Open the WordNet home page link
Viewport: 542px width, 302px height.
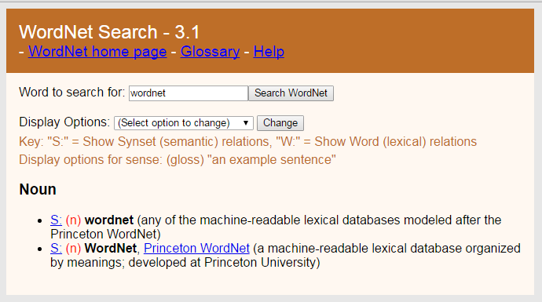click(x=97, y=52)
